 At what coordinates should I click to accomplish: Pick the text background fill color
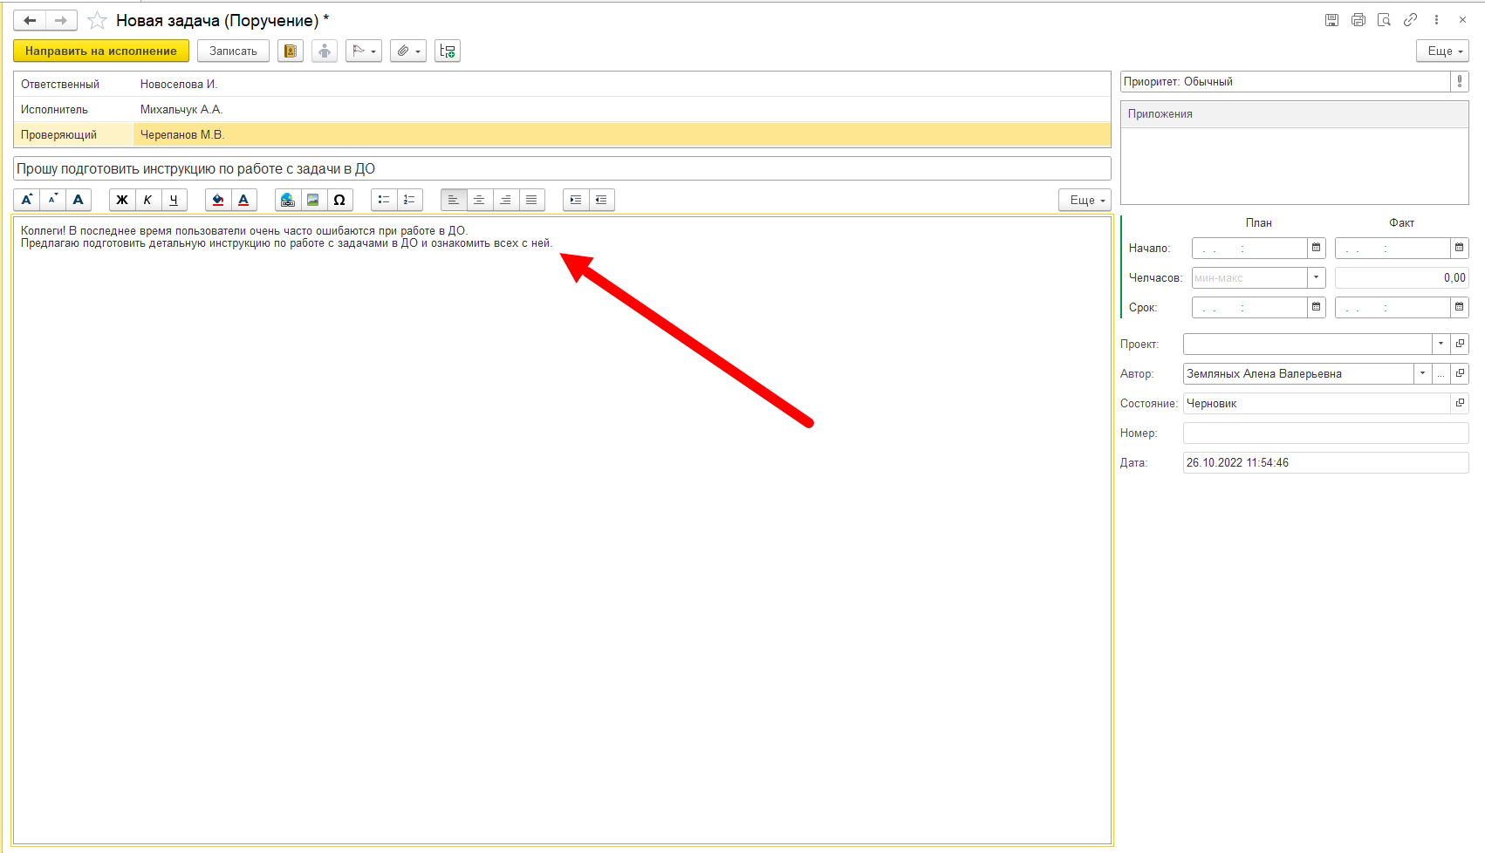218,200
